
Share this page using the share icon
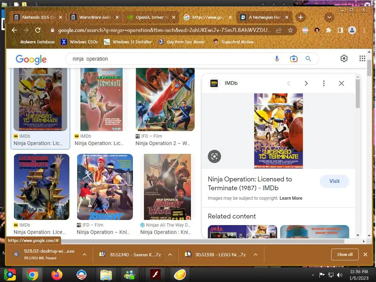point(279,30)
